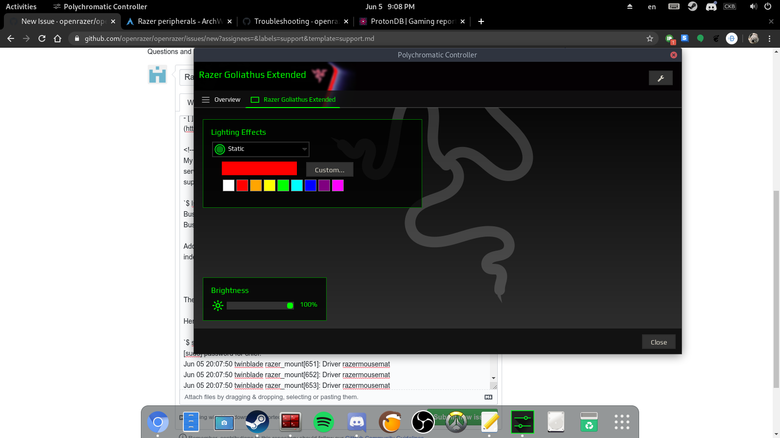Click the Close button in Polychromatic Controller
This screenshot has width=780, height=438.
[659, 342]
